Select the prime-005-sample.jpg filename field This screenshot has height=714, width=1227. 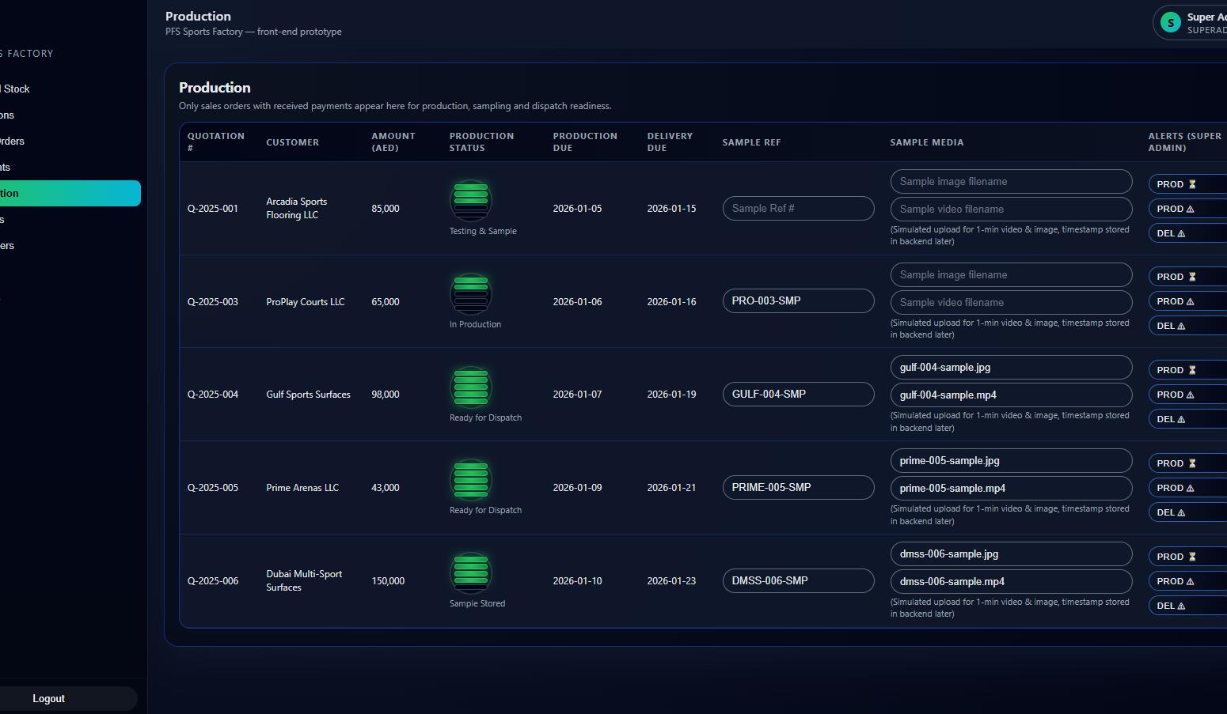pyautogui.click(x=1011, y=460)
